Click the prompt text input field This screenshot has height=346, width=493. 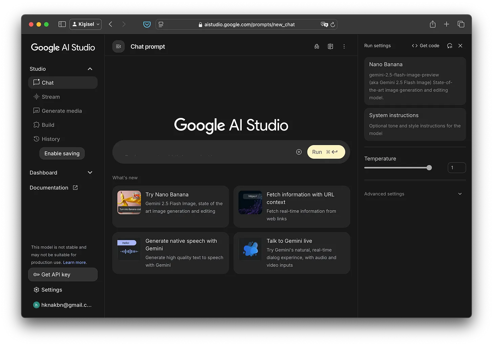pos(207,152)
